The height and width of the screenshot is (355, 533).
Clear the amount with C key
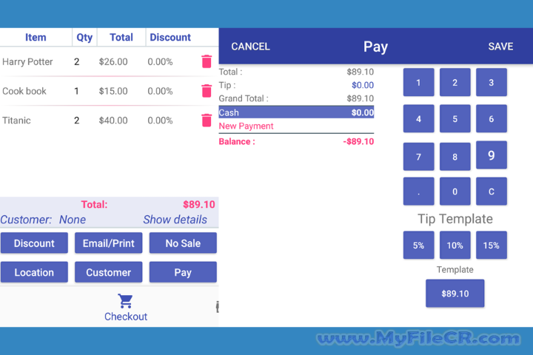click(492, 192)
